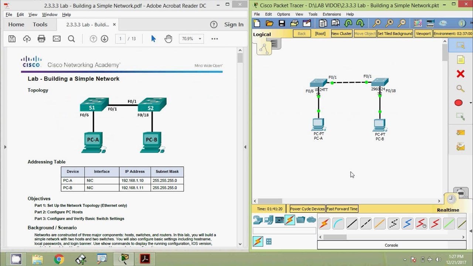Open the drawing palette icon
This screenshot has height=266, width=473.
point(418,23)
